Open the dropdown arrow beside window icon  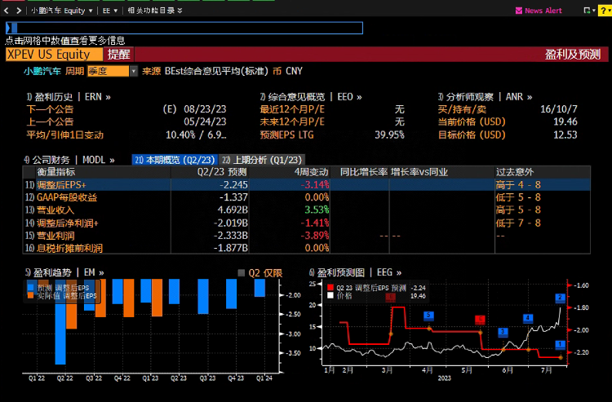point(594,11)
